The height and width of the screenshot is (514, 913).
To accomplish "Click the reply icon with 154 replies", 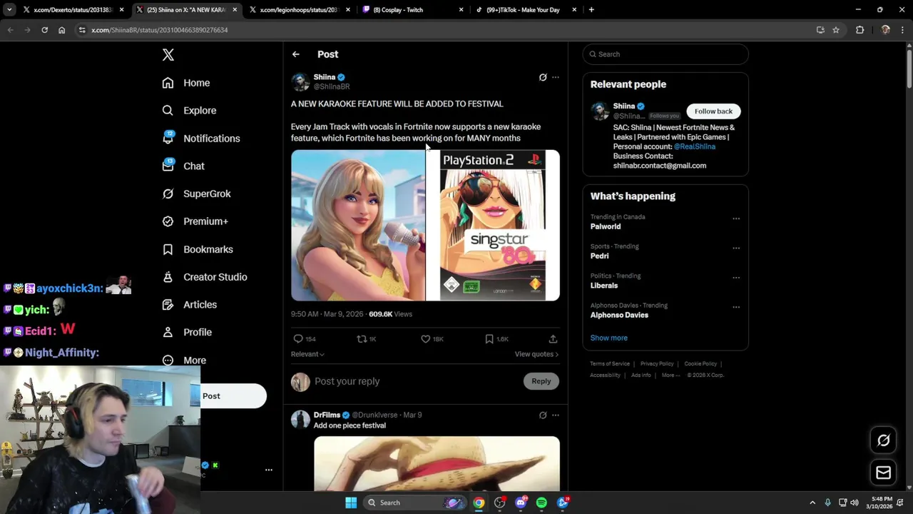I will pos(298,339).
